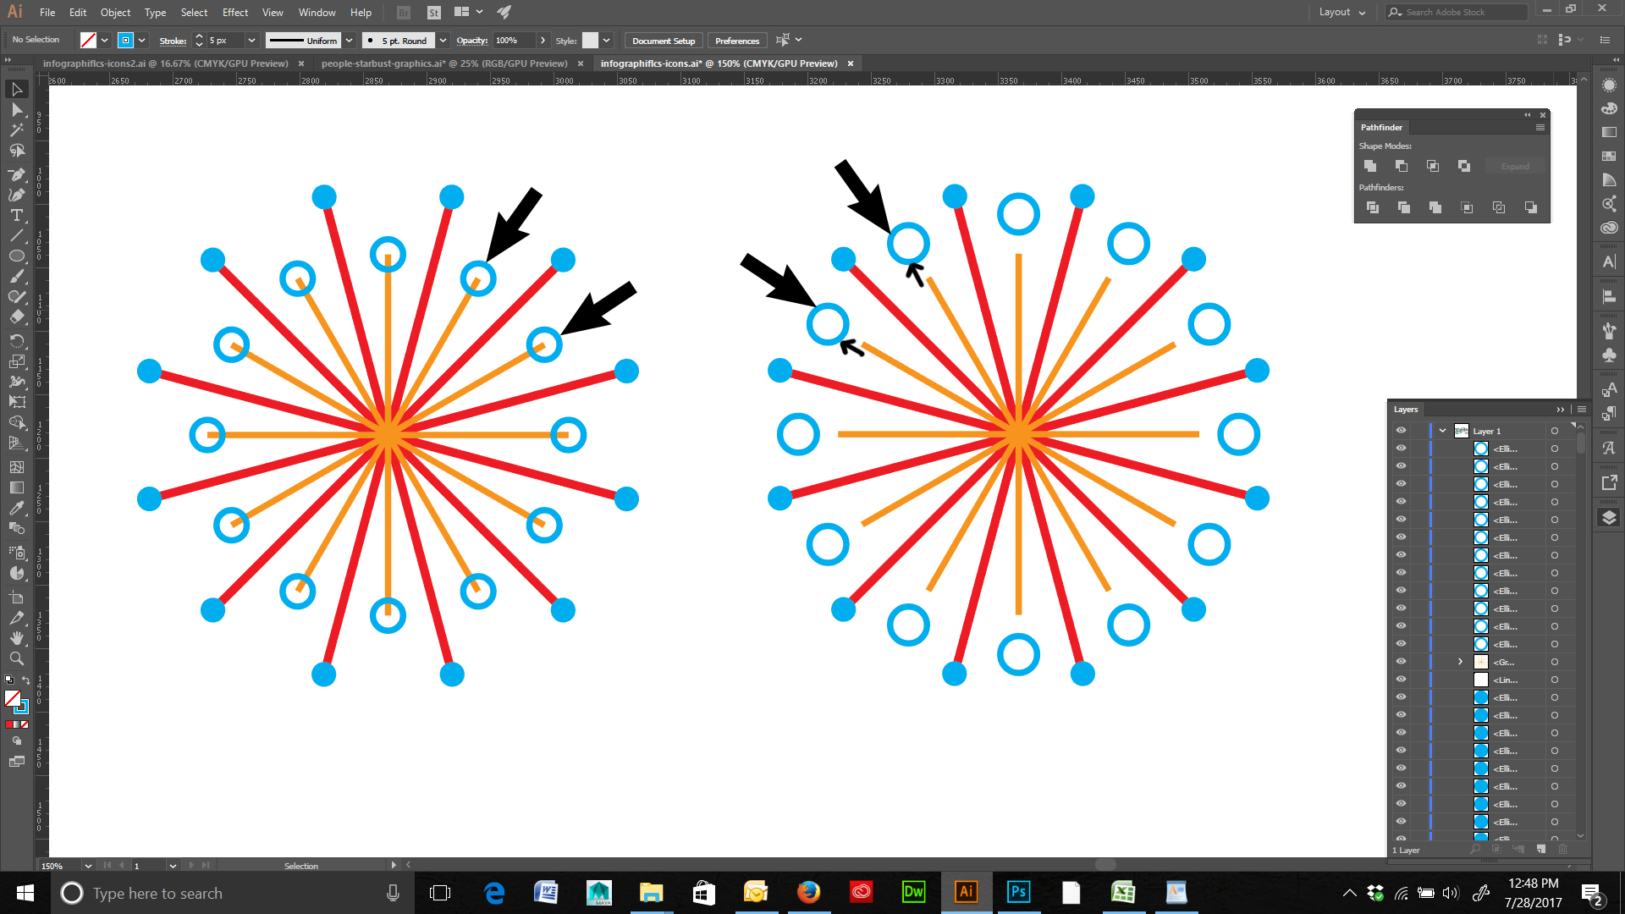Open the Pathfinder panel menu
This screenshot has width=1625, height=914.
(x=1540, y=127)
